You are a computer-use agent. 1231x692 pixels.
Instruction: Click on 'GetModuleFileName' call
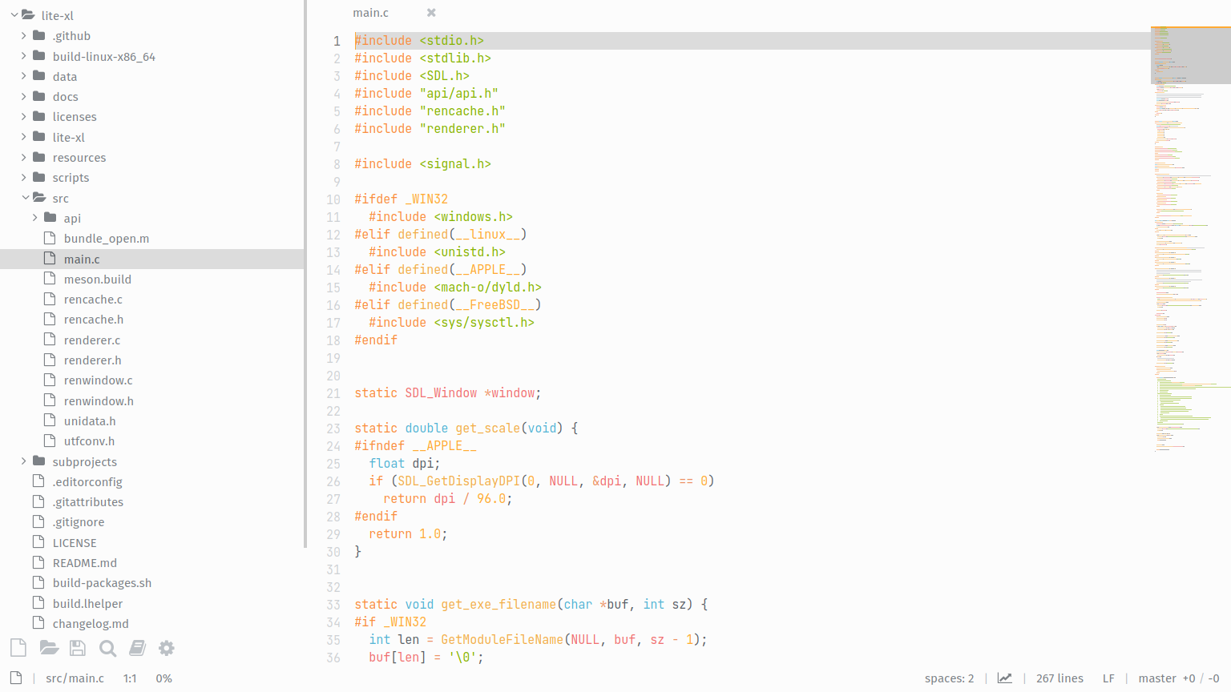(x=502, y=640)
